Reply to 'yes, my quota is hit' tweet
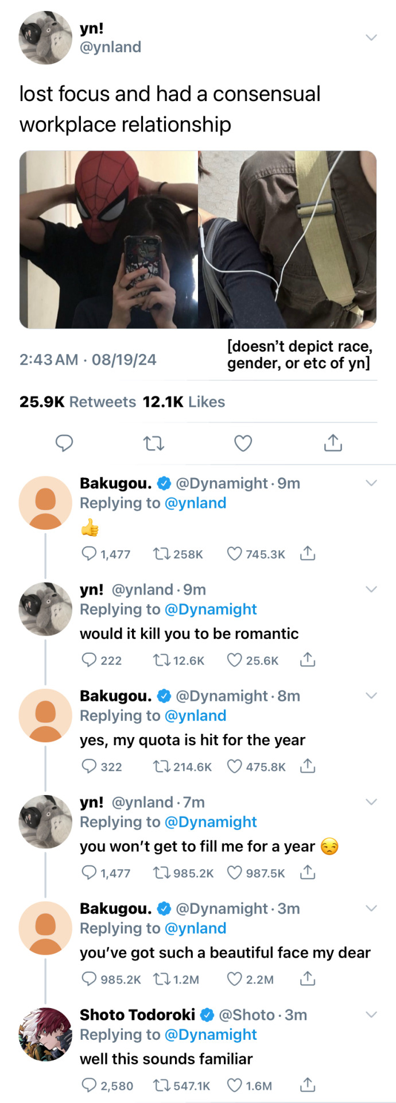The image size is (396, 1103). point(89,766)
